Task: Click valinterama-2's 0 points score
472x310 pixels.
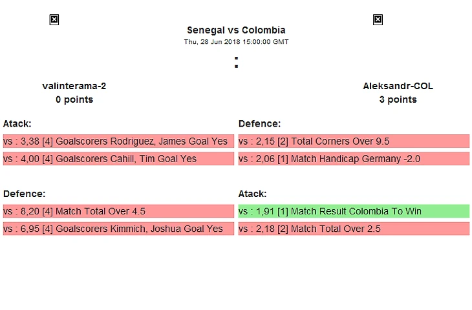Action: click(x=74, y=99)
